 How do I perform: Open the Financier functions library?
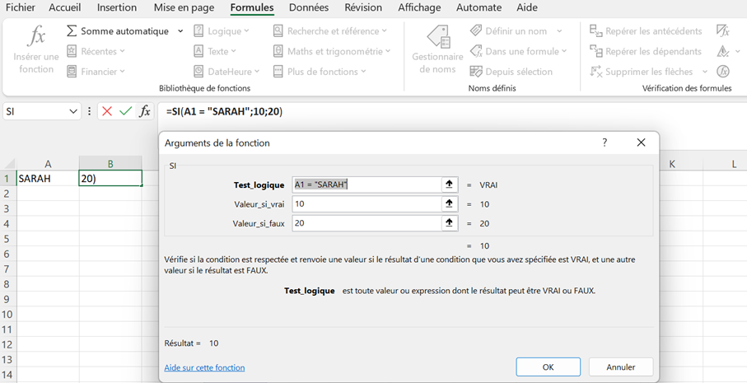click(96, 72)
